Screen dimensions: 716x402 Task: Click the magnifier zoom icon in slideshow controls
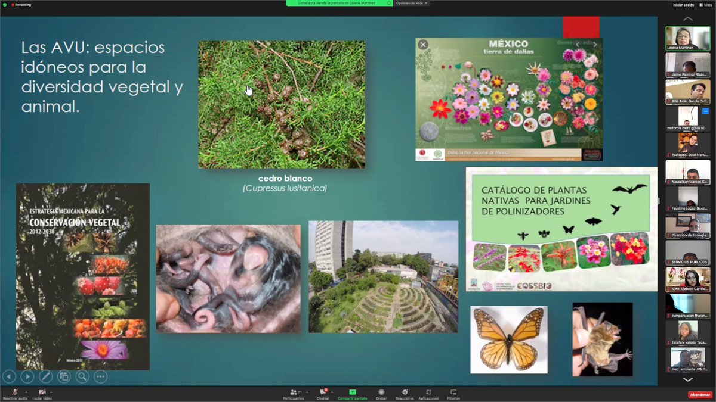[x=82, y=376]
